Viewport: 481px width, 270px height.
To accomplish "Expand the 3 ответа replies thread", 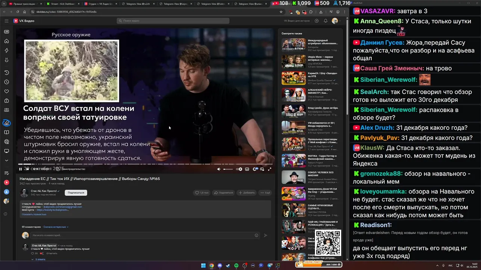I will tap(38, 259).
